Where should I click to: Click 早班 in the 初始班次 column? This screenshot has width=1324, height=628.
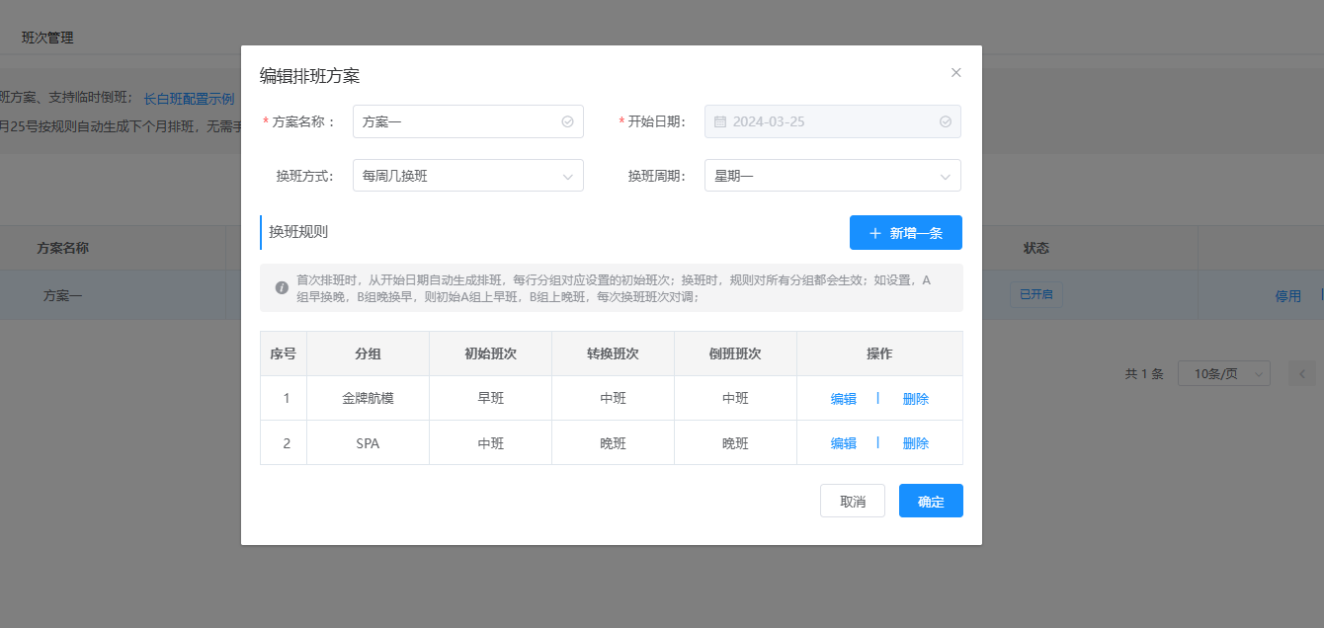(490, 399)
